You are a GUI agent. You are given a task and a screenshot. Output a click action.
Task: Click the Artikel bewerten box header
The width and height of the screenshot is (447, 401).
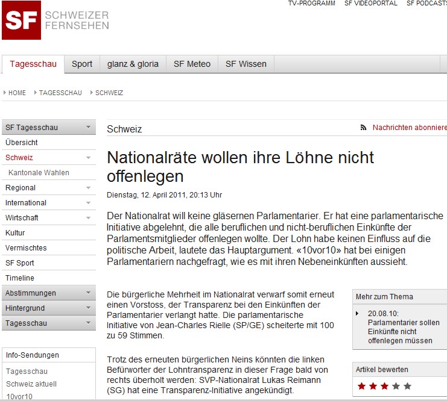pos(400,370)
